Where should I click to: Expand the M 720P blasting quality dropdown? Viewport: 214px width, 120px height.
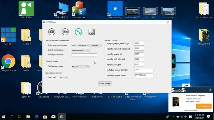80,67
